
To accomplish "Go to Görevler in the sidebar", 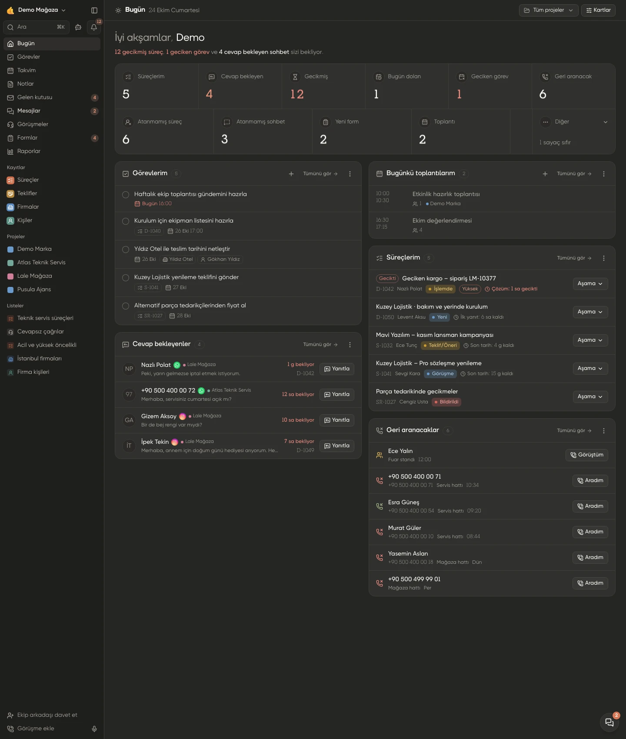I will click(52, 57).
